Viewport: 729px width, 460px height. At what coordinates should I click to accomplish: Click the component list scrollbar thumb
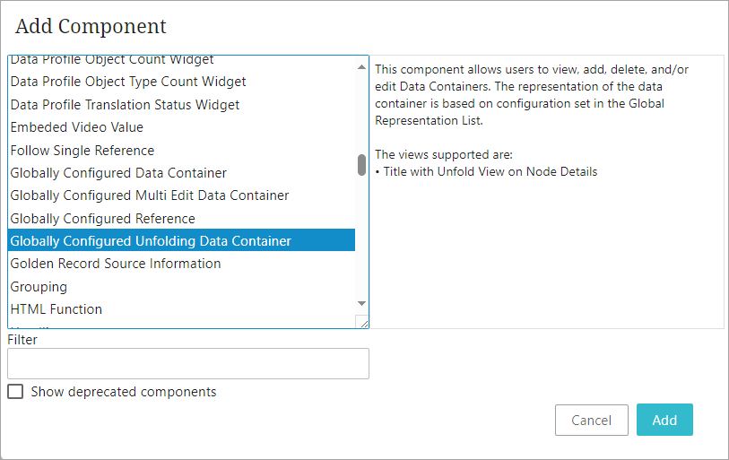point(362,166)
